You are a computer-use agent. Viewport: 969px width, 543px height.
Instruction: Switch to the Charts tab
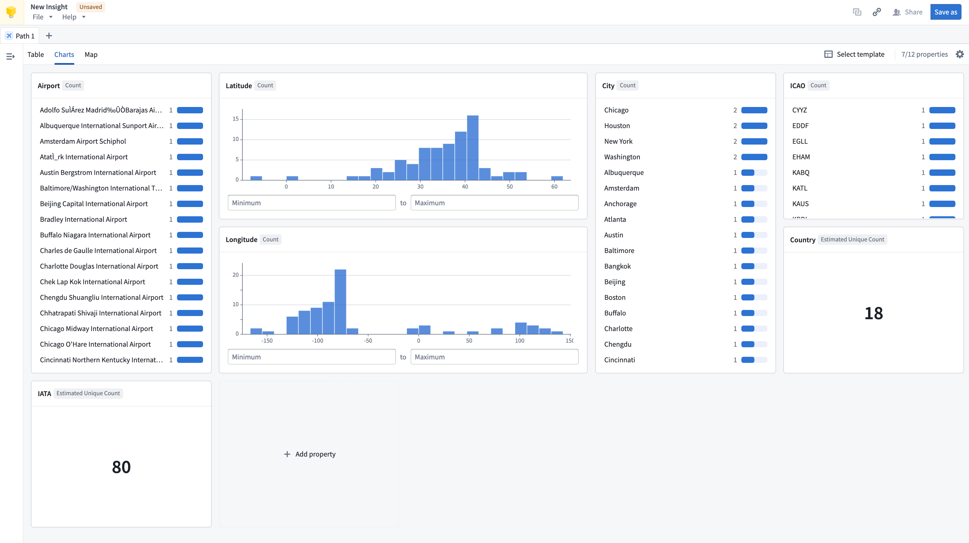64,55
